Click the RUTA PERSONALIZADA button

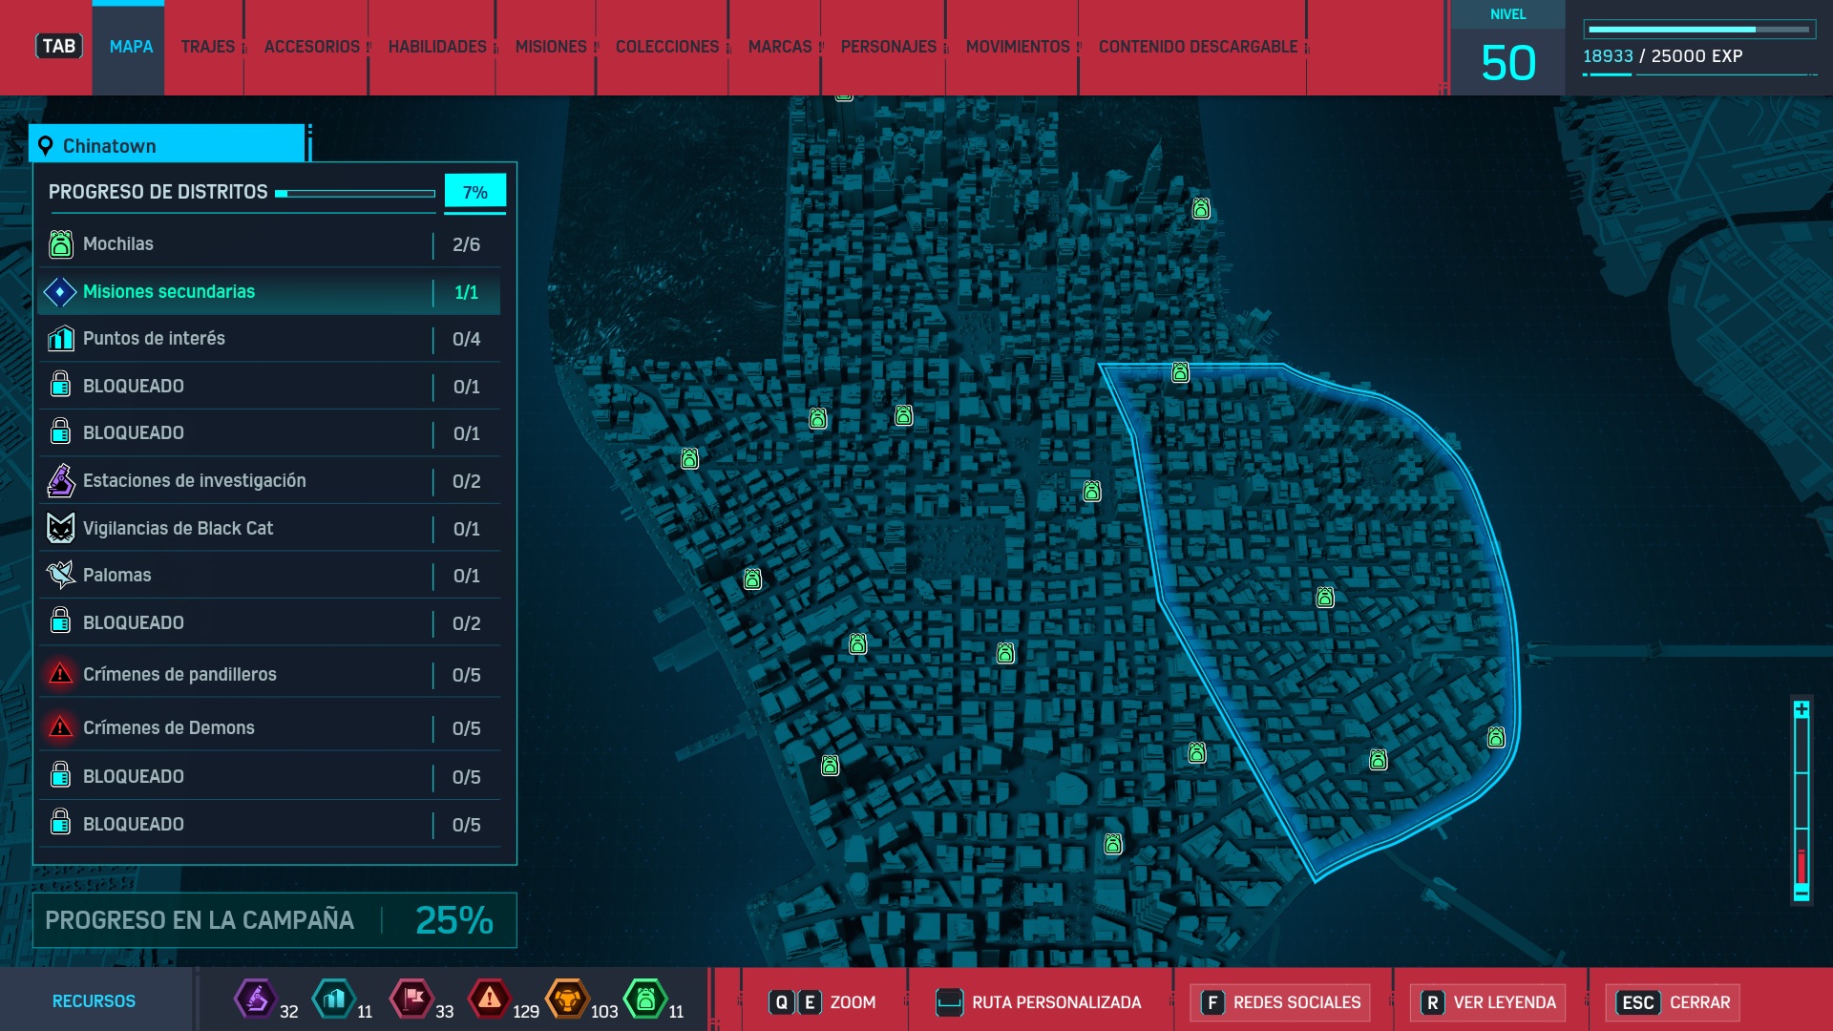(x=1039, y=1002)
